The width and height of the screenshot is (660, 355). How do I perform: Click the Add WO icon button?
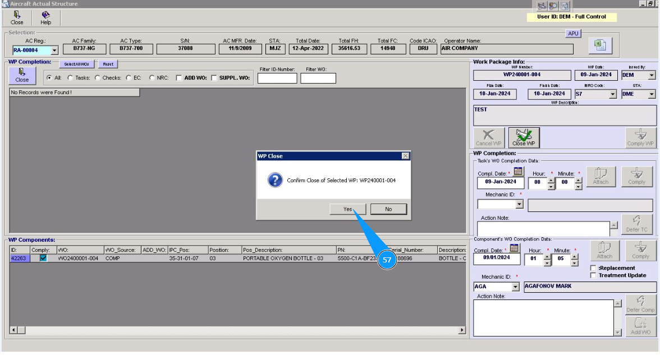tap(640, 326)
